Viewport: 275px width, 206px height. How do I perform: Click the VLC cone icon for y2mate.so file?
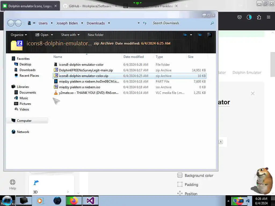click(x=56, y=93)
